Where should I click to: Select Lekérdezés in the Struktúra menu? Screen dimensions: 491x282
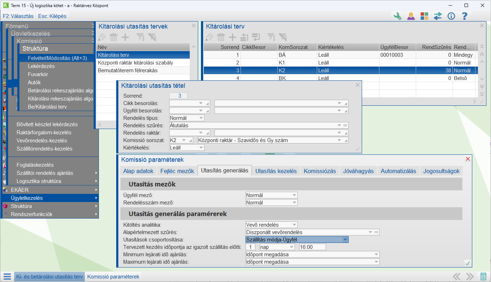click(41, 66)
